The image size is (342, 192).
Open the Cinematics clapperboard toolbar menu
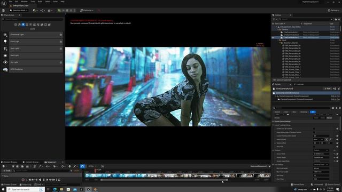click(50, 10)
